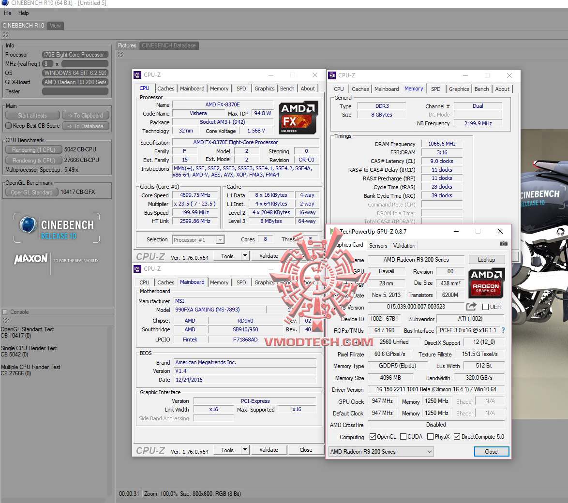
Task: Click Tools button in the Mainboard window
Action: [x=227, y=450]
